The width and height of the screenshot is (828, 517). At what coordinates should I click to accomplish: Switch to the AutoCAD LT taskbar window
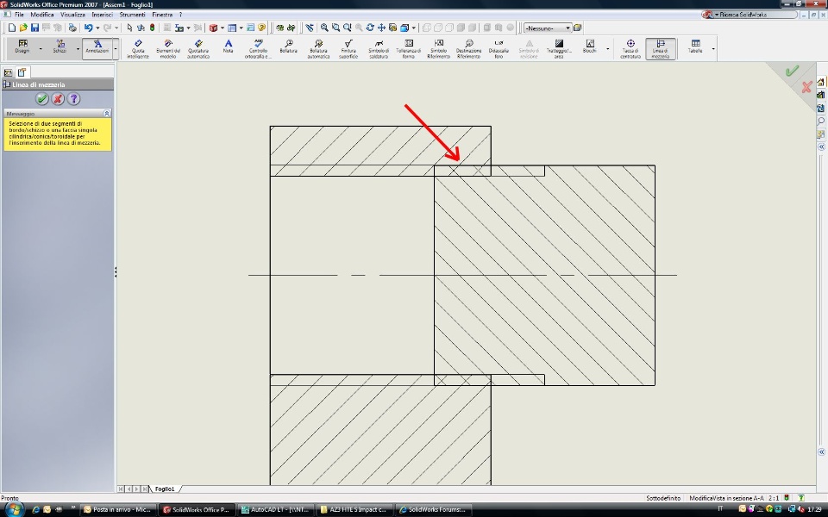click(275, 509)
